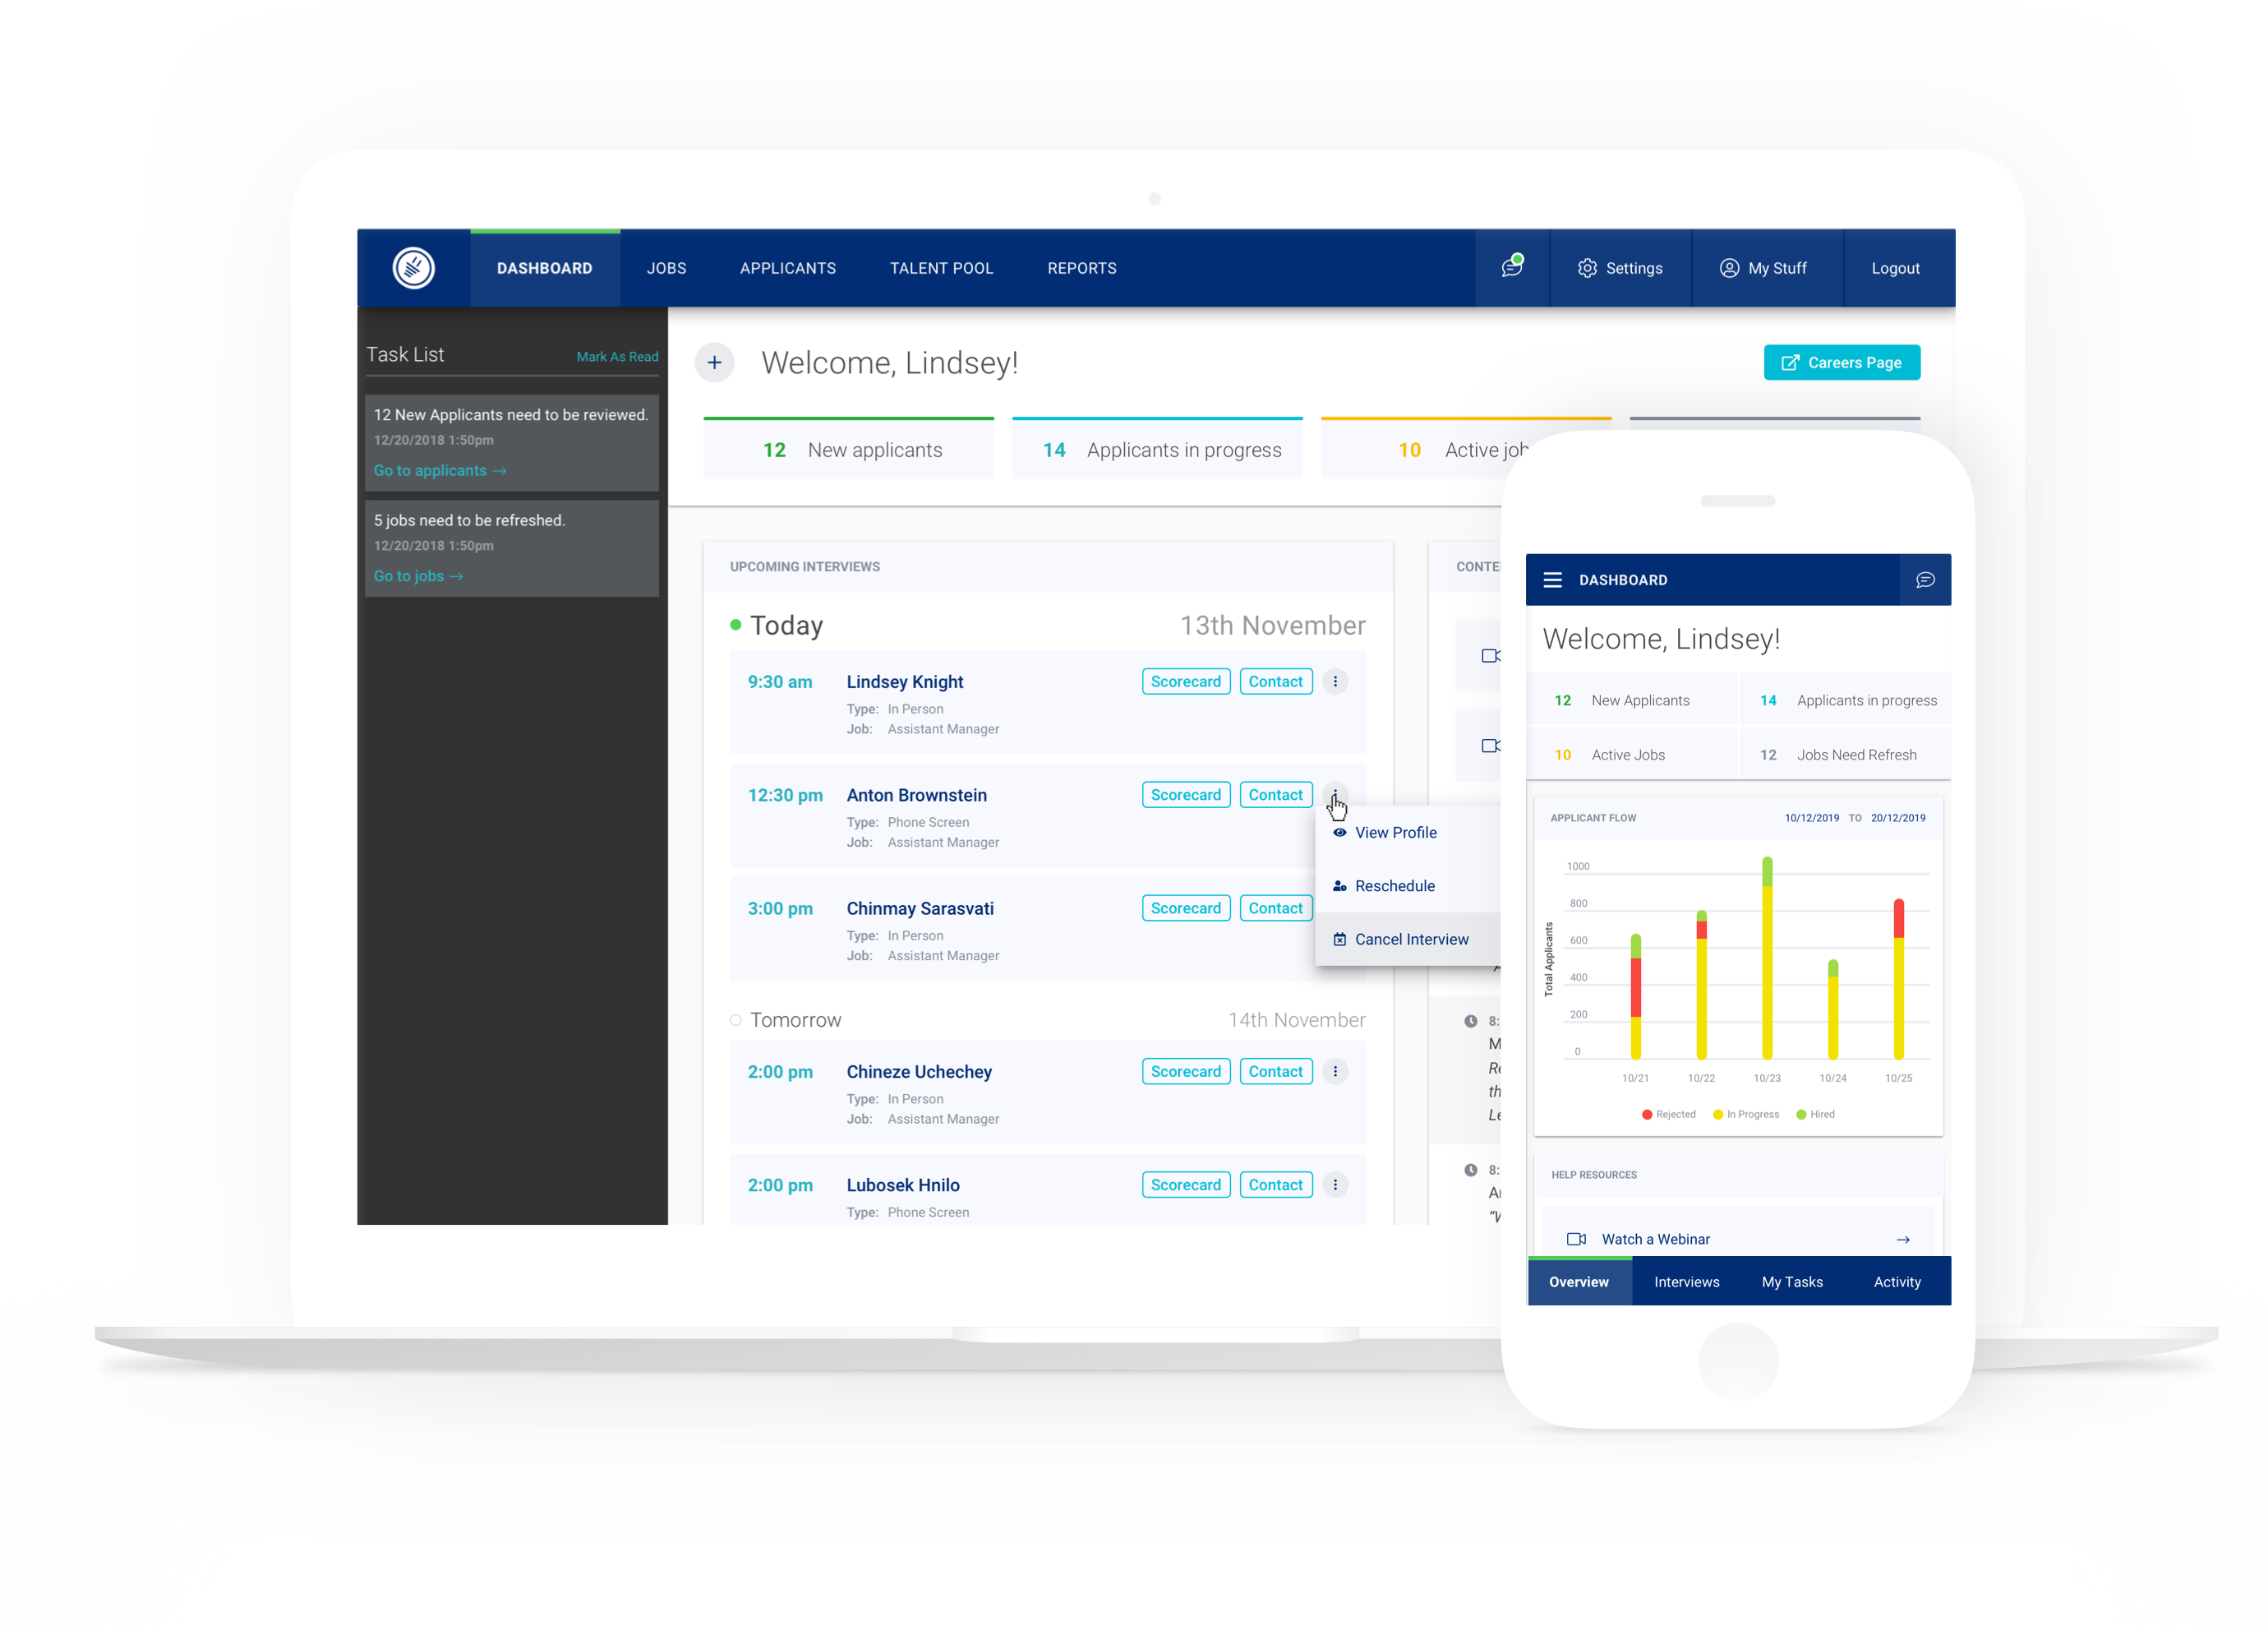Image resolution: width=2268 pixels, height=1626 pixels.
Task: Open three-dot menu for Chineze Uchechey interview
Action: point(1335,1072)
